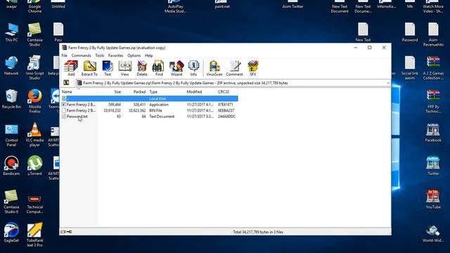The image size is (450, 253).
Task: Sort file list by Packed column
Action: [135, 92]
